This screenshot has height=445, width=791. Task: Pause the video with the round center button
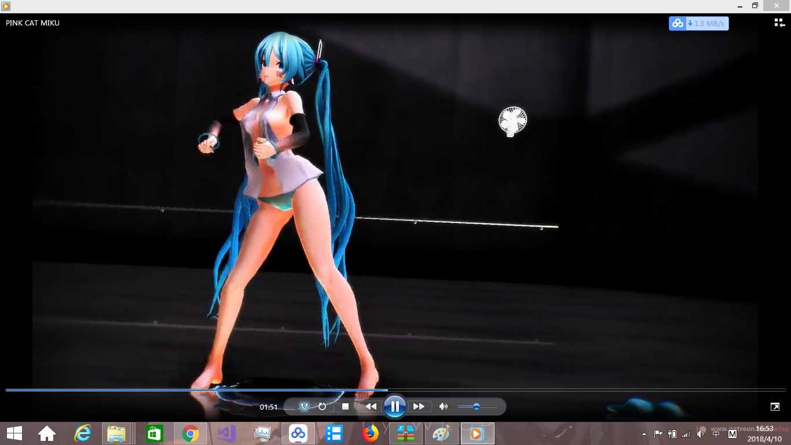coord(394,407)
